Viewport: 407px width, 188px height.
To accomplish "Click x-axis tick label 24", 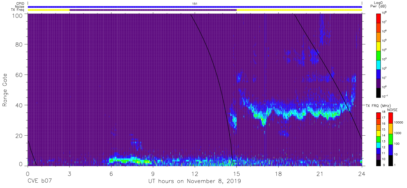I will [362, 173].
